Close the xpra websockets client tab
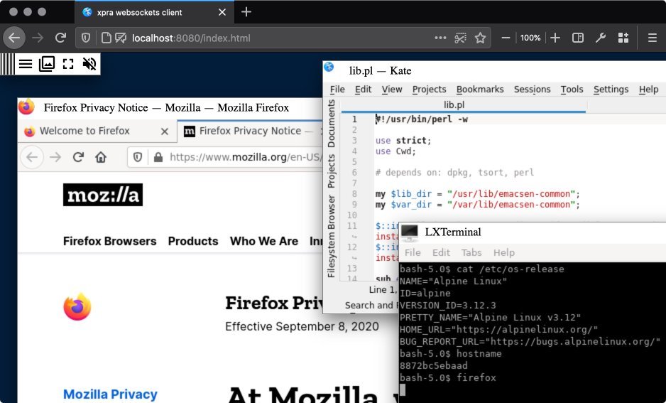Image resolution: width=666 pixels, height=403 pixels. [x=222, y=12]
